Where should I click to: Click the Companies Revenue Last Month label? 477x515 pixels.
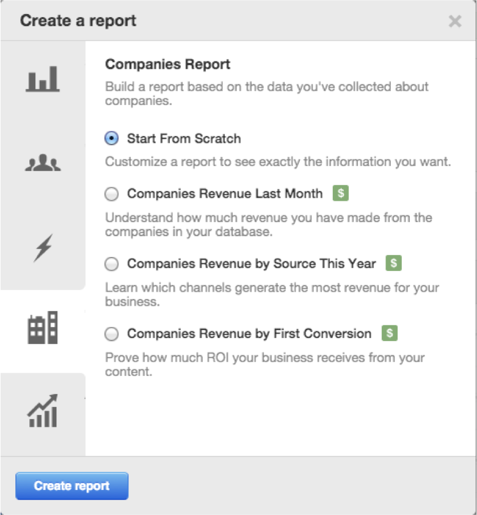[x=225, y=194]
